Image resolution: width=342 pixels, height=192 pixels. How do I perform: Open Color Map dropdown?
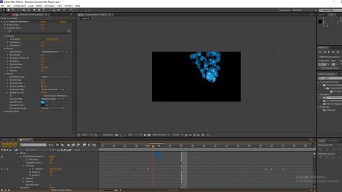pyautogui.click(x=52, y=99)
